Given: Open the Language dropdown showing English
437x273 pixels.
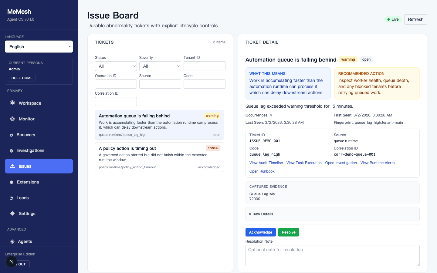Looking at the screenshot, I should [x=39, y=46].
